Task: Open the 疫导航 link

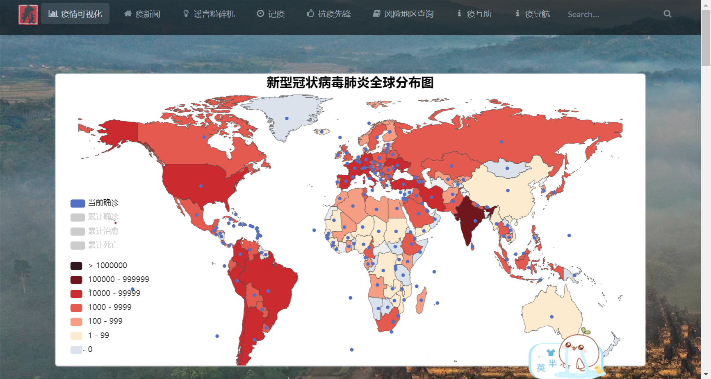Action: point(533,14)
